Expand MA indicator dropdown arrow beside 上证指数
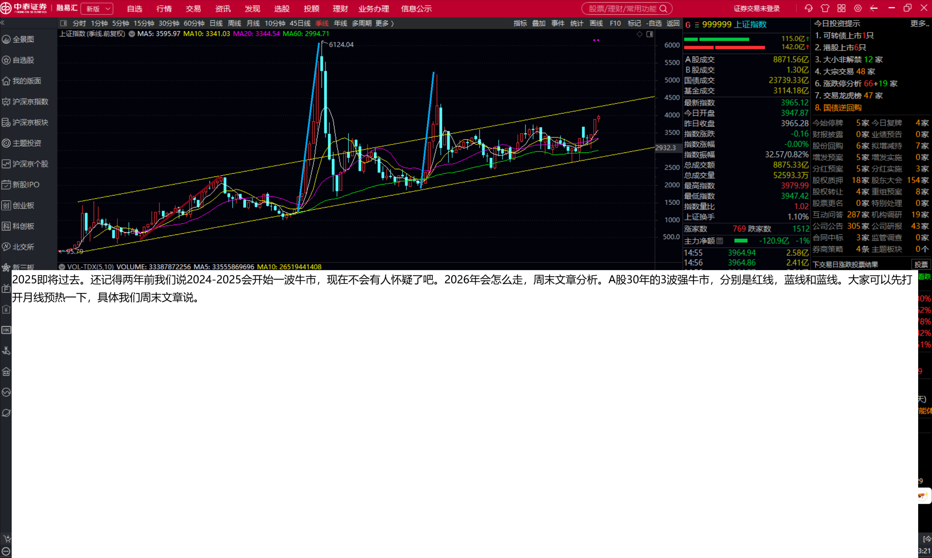 pyautogui.click(x=131, y=34)
